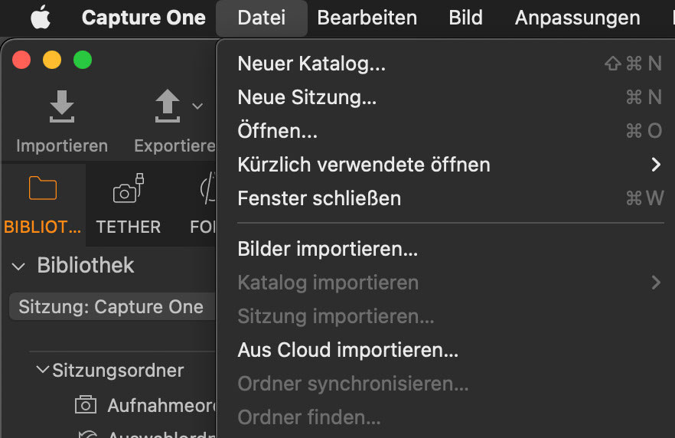This screenshot has height=438, width=675.
Task: Switch to the Tether camera tab
Action: [x=129, y=189]
